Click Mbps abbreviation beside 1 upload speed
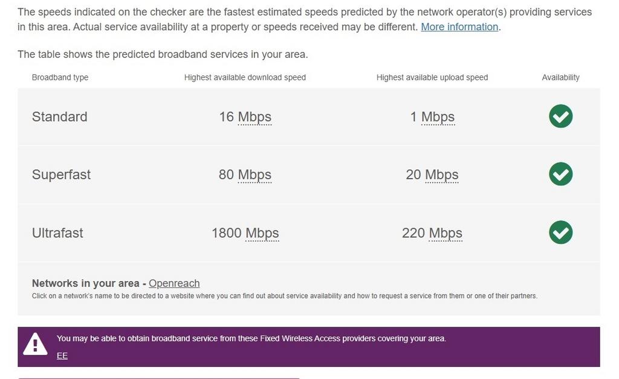The width and height of the screenshot is (619, 379). tap(438, 117)
